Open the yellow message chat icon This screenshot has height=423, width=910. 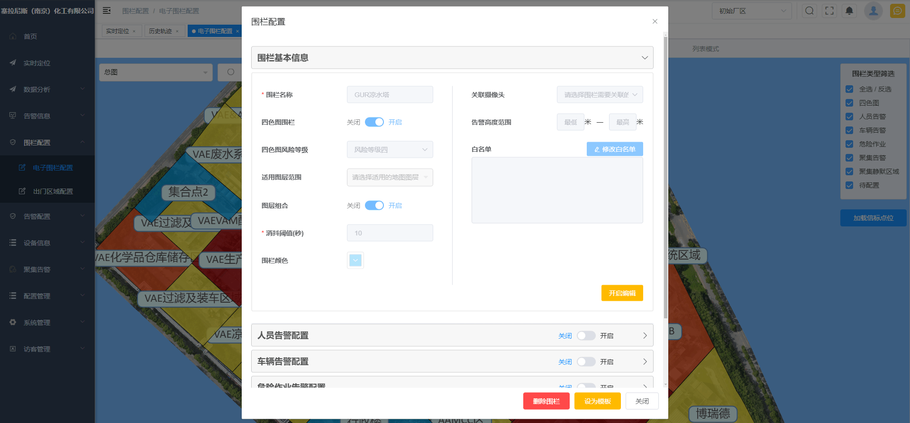[897, 10]
